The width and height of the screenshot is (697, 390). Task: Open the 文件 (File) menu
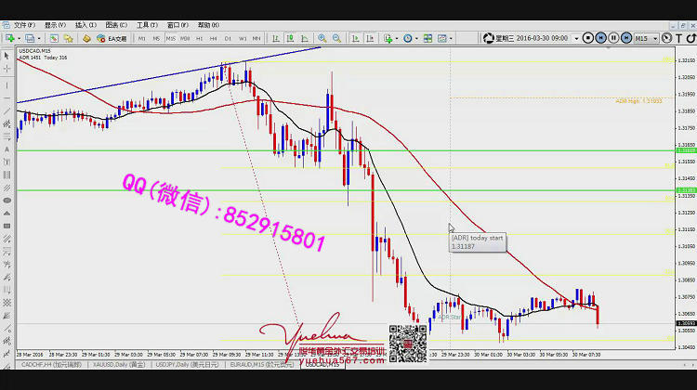(24, 25)
